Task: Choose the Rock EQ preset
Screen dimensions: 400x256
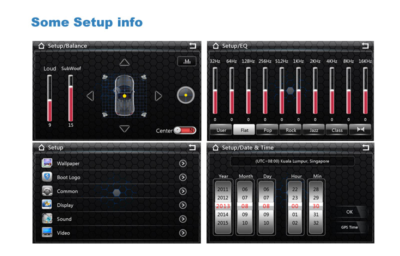Action: tap(291, 130)
